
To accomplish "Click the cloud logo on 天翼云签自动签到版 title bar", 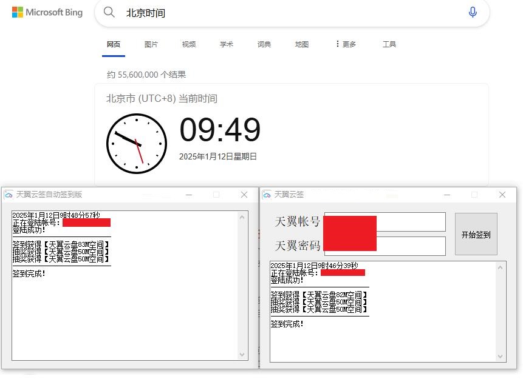I will click(x=9, y=194).
